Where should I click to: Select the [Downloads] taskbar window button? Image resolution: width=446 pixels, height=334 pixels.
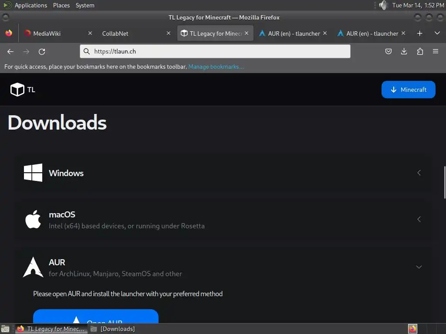(x=113, y=329)
